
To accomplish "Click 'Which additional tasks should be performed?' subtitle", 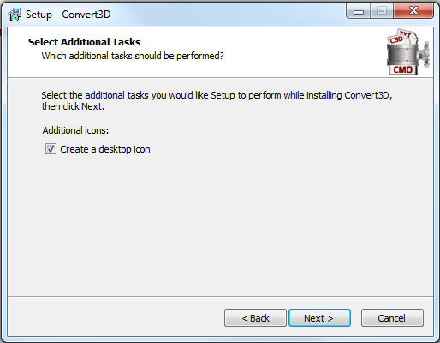I will 133,56.
